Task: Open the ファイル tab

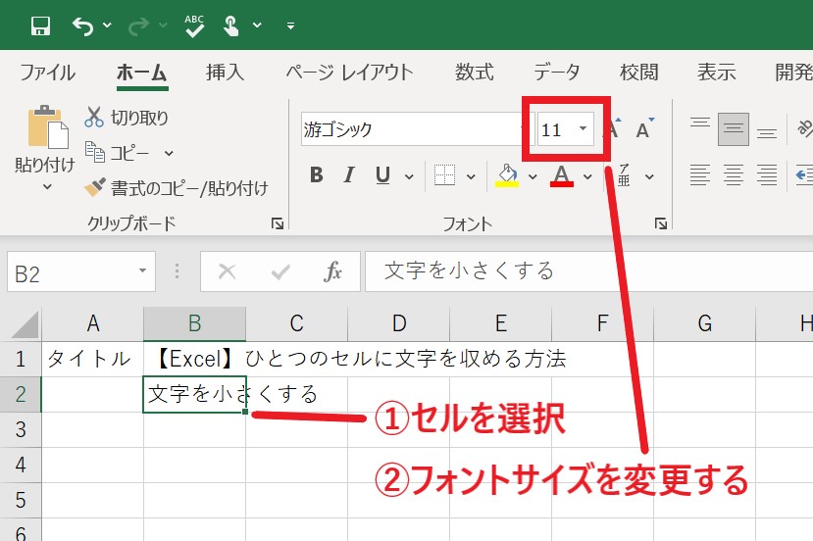Action: tap(48, 72)
